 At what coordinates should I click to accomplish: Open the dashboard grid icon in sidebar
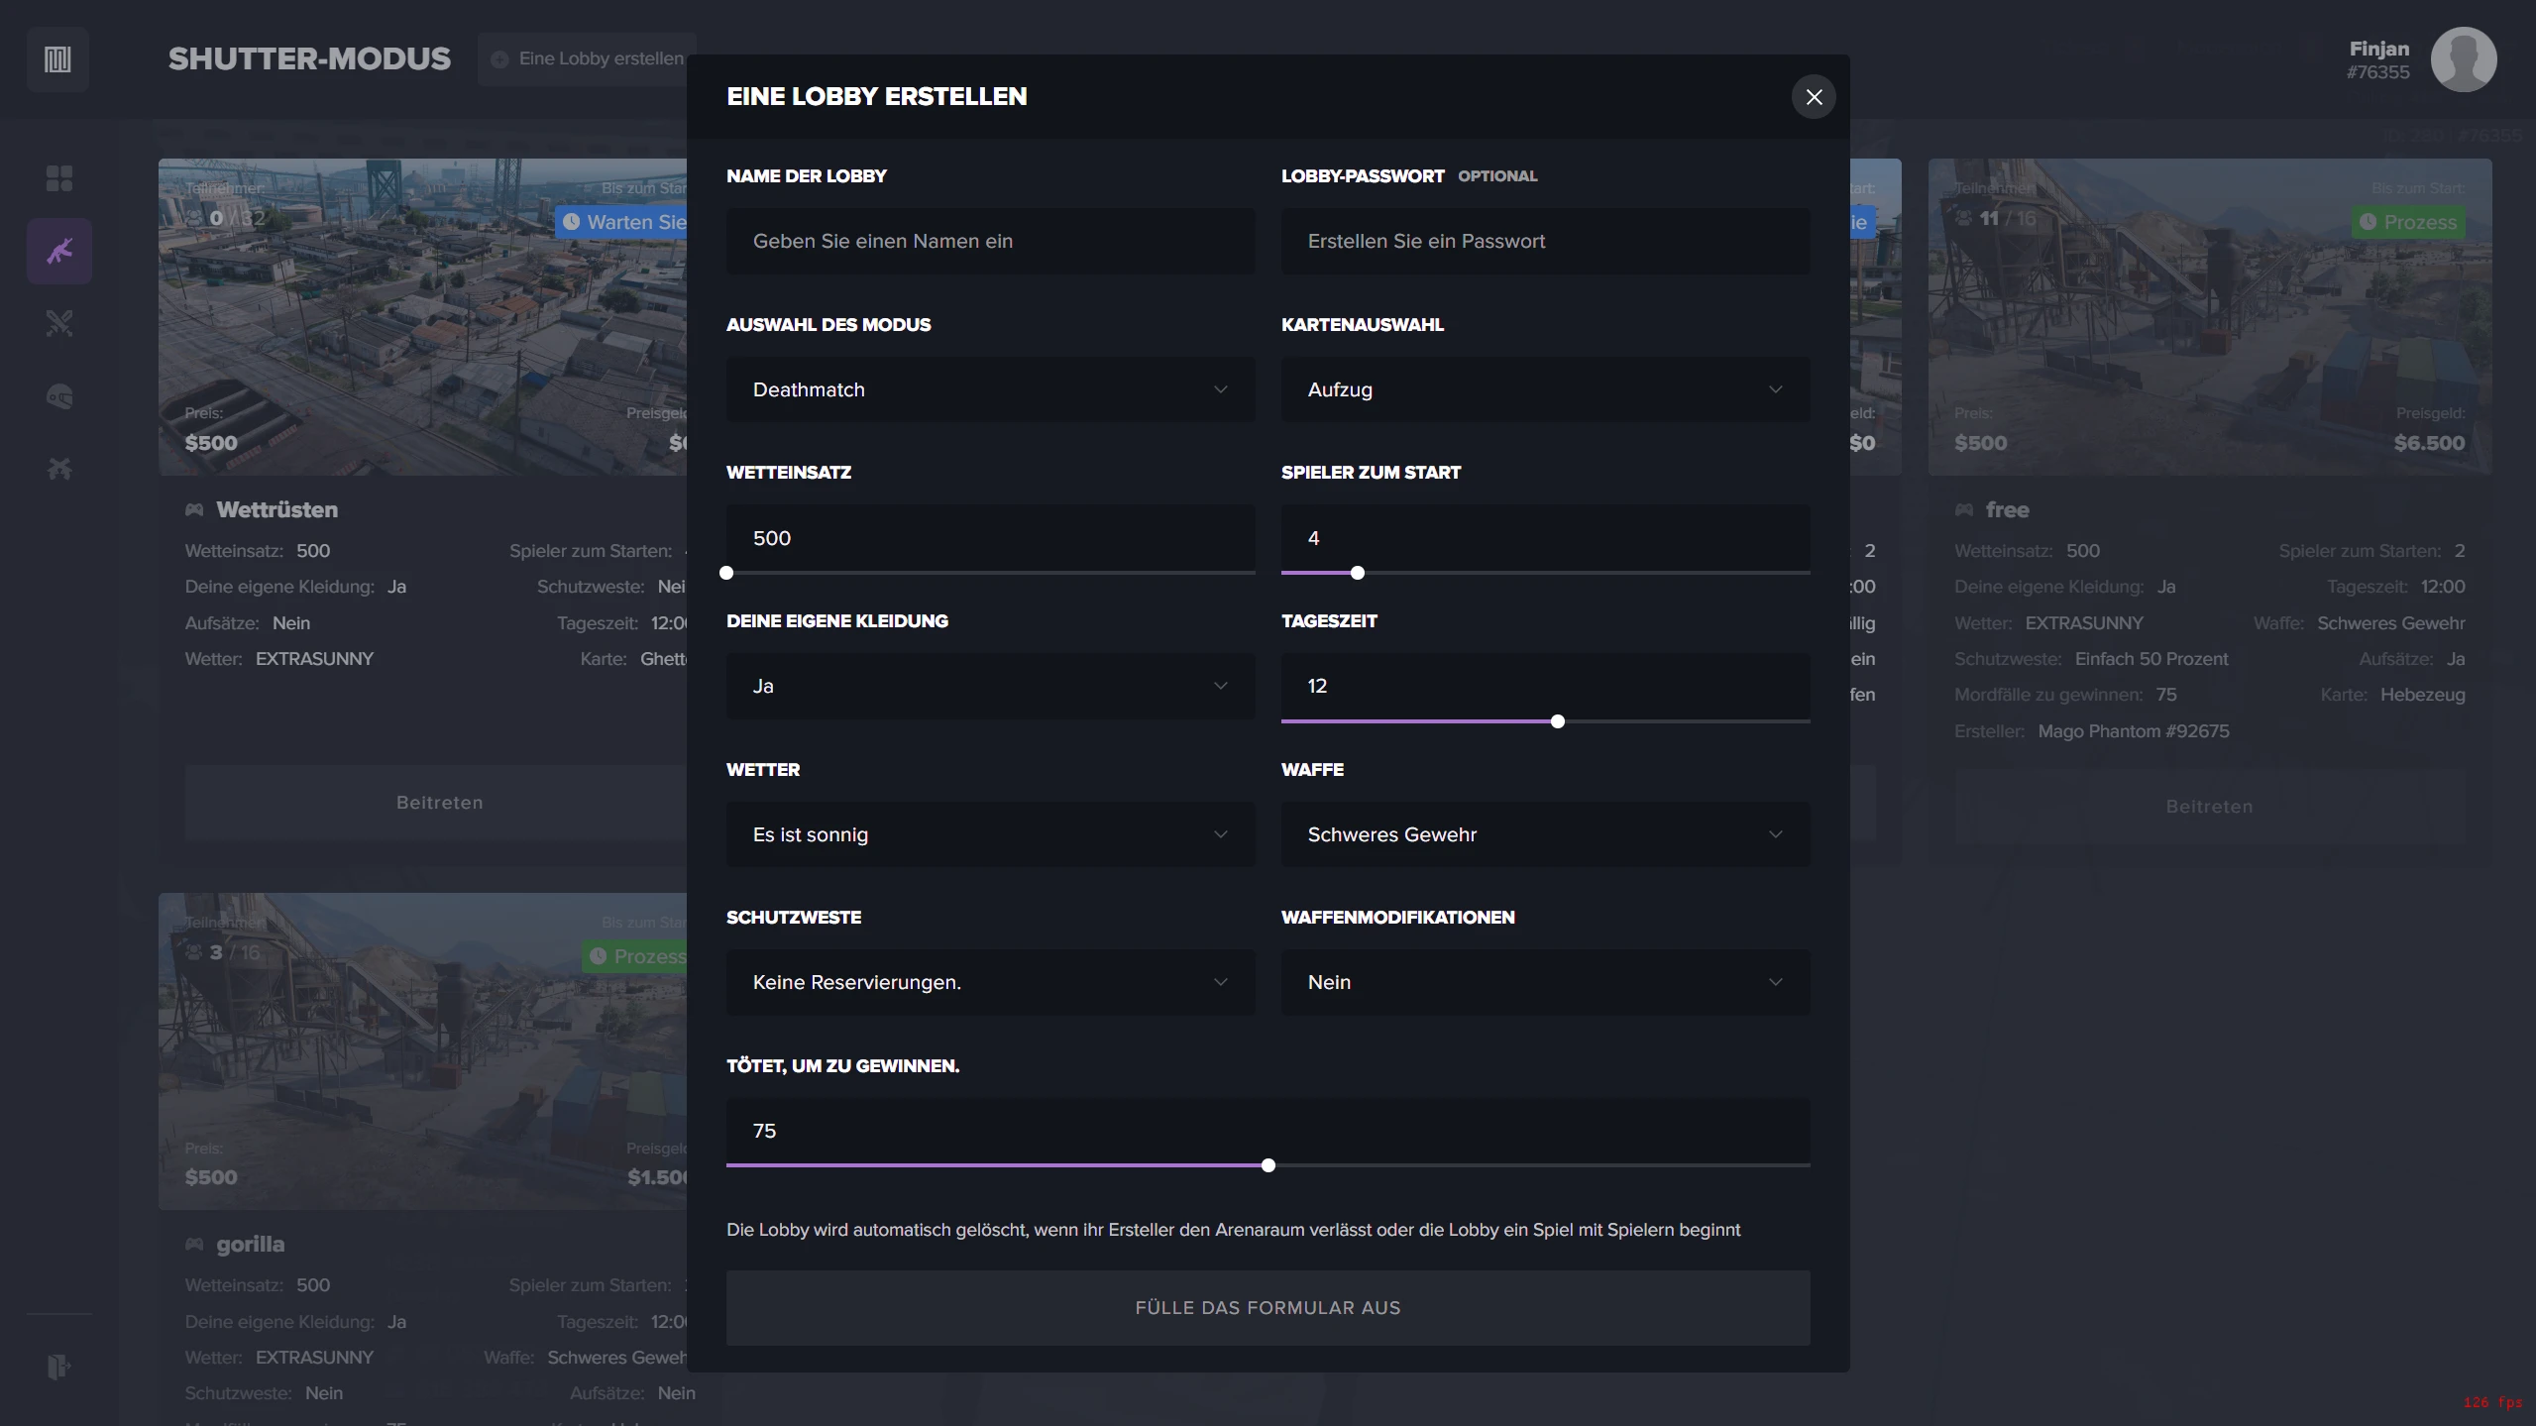coord(59,178)
